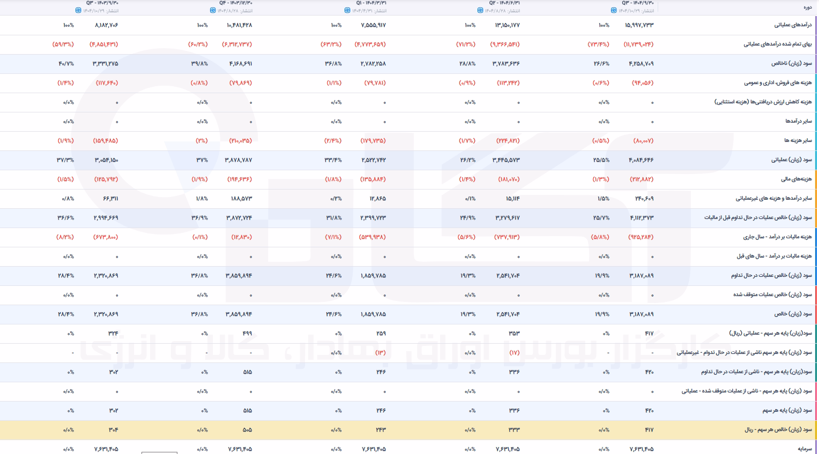Click net profit value 3,187,089 in latest Q3
This screenshot has width=819, height=454.
tap(642, 314)
